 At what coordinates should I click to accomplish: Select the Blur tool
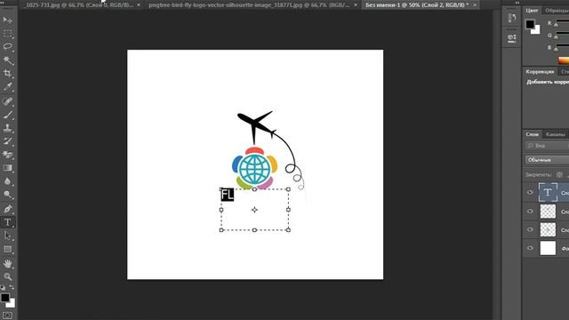tap(7, 181)
